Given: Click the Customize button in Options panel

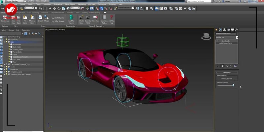Looking at the screenshot, I should [5, 19].
